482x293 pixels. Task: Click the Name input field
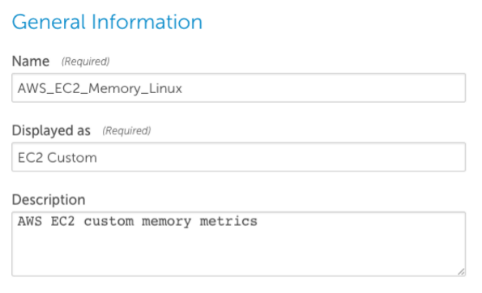(238, 87)
